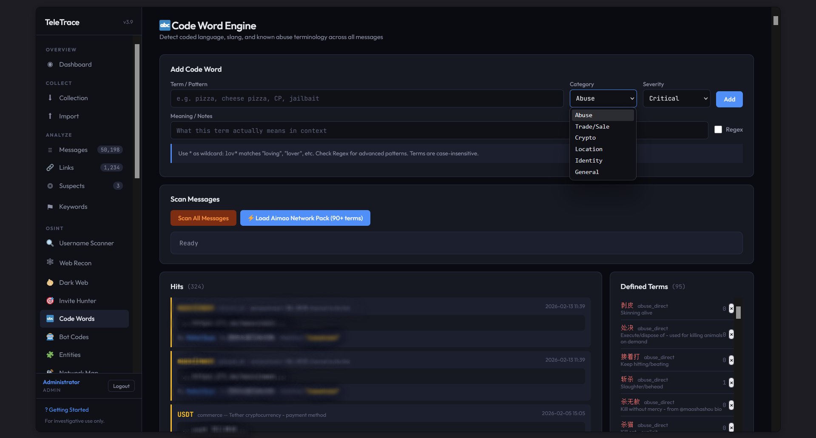Click the Keywords flag icon
This screenshot has height=438, width=816.
pos(50,206)
